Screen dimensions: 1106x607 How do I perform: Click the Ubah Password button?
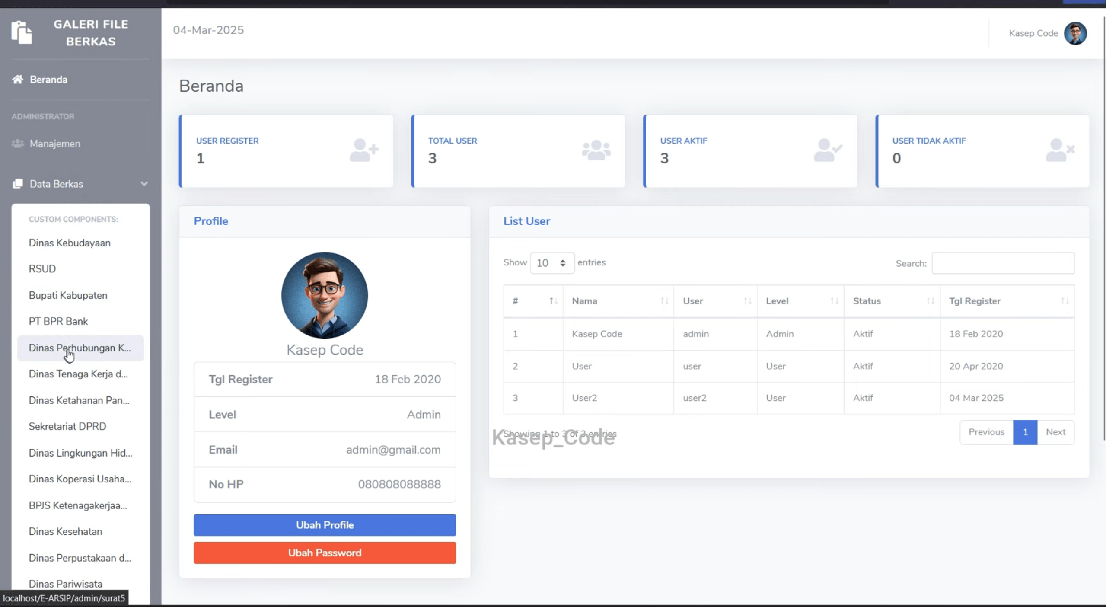[325, 553]
